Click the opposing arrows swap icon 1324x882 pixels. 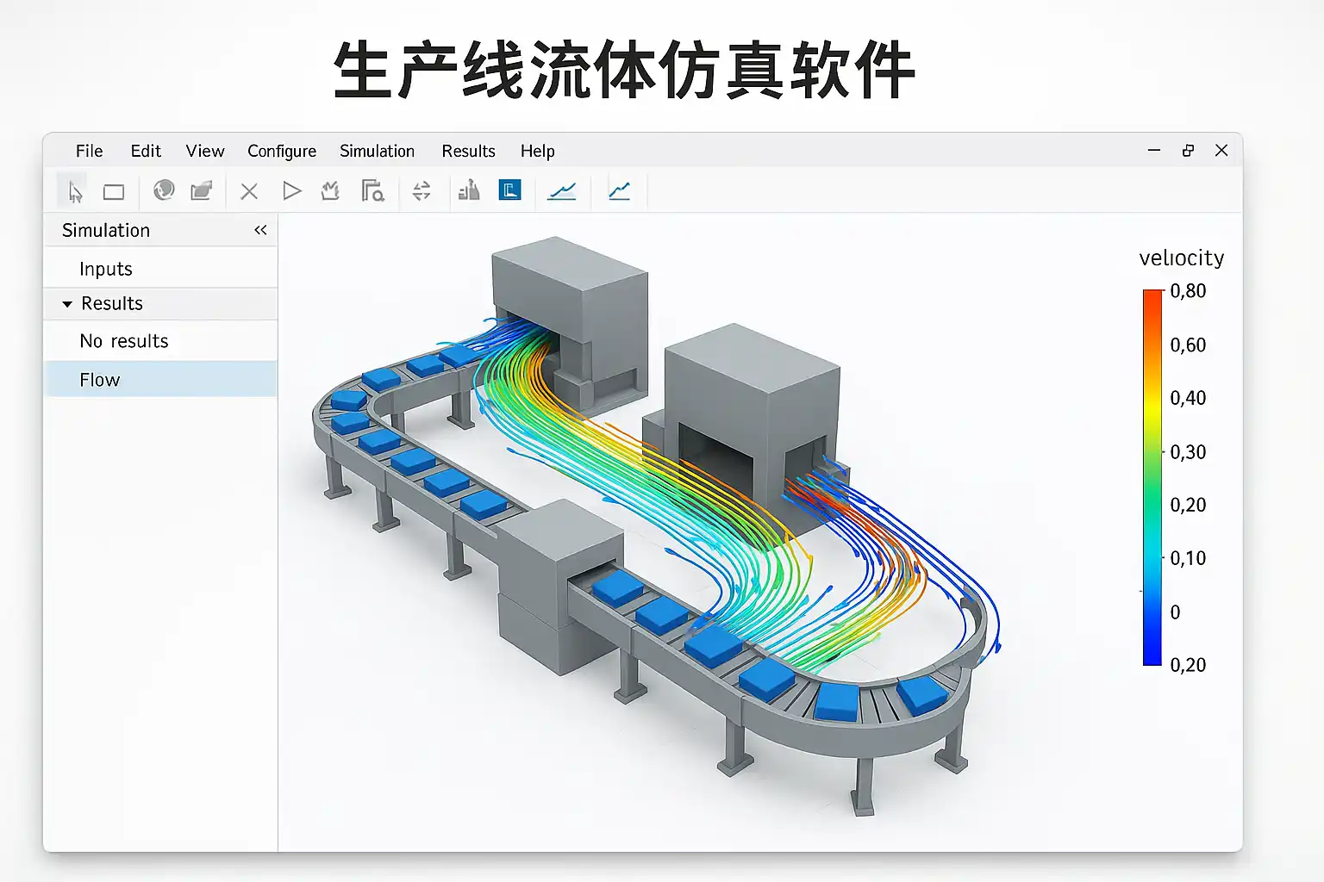pos(422,191)
